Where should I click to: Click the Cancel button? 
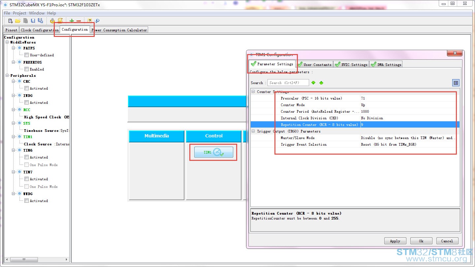click(x=447, y=241)
